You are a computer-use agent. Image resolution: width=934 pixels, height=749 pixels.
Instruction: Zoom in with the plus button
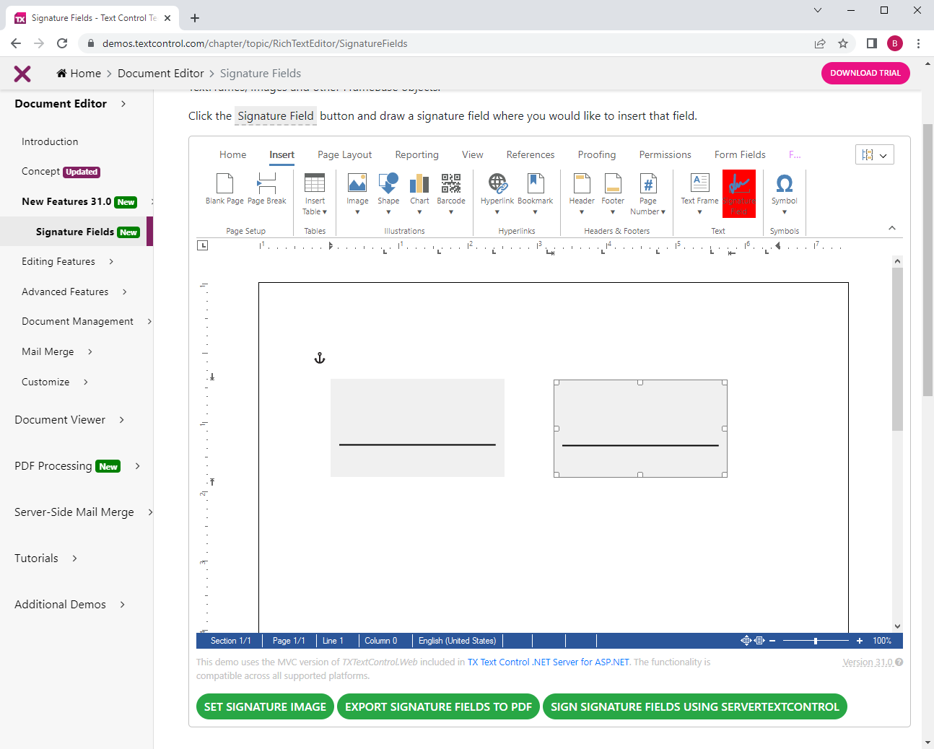coord(860,641)
